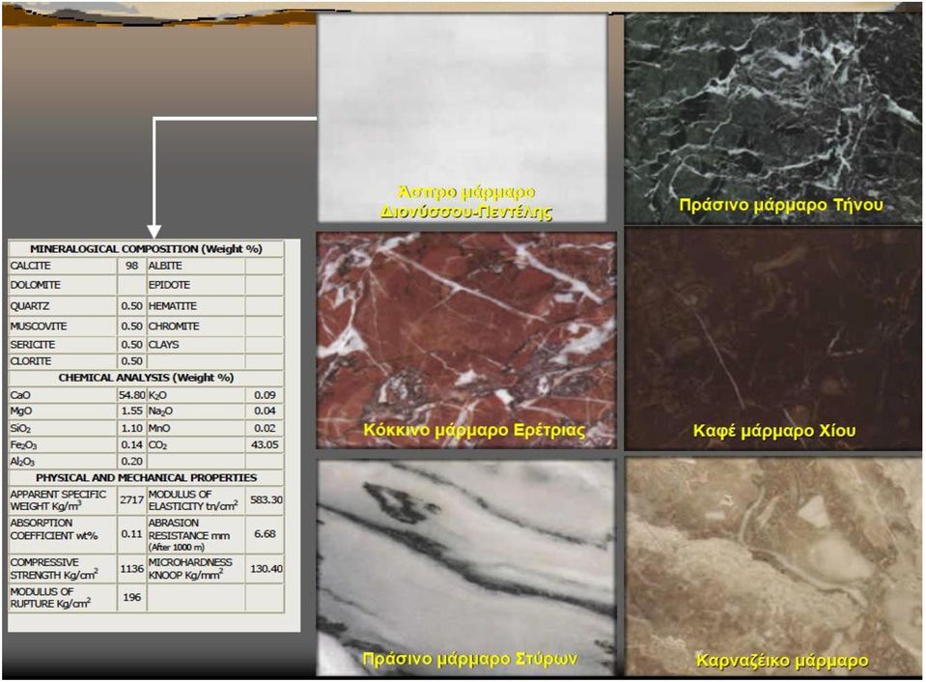926x682 pixels.
Task: Click the 'MINERALOGICAL COMPOSITION (Weight %)' header
Action: click(146, 249)
